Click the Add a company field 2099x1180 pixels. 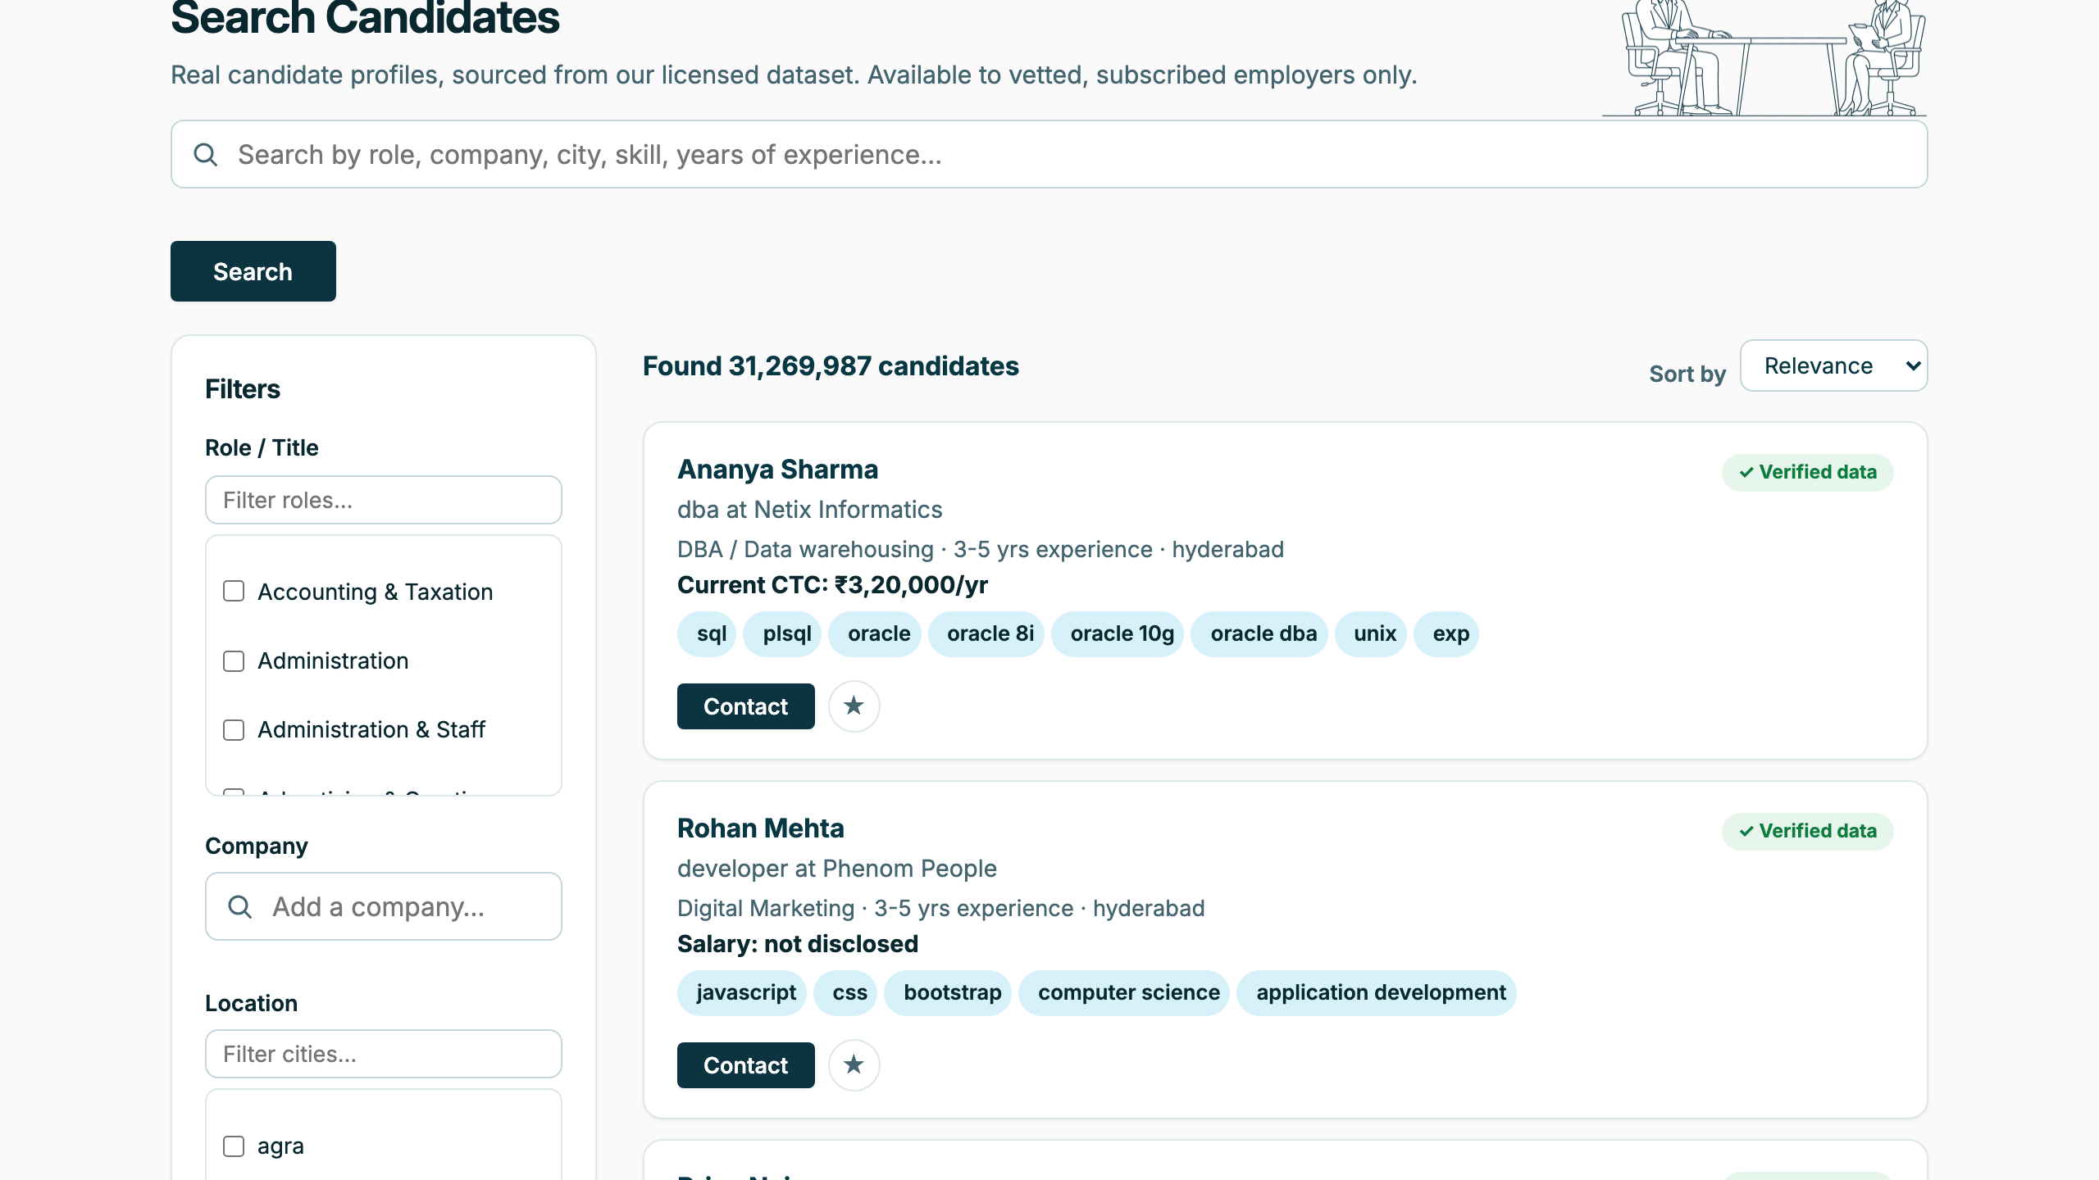click(x=383, y=906)
